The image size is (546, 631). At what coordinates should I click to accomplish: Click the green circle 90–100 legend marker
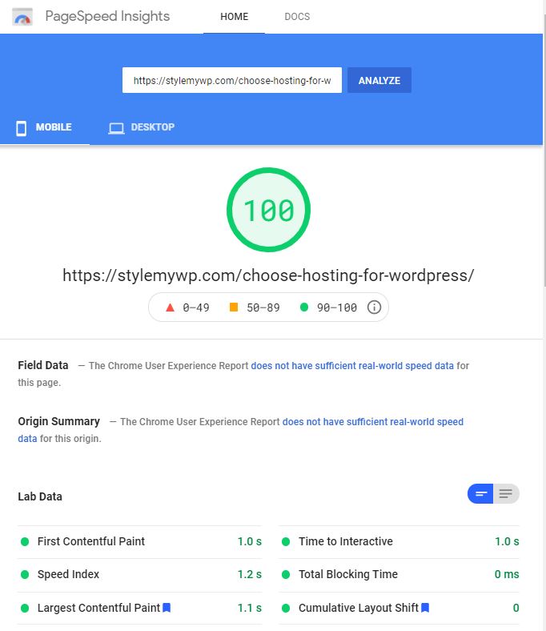(x=304, y=307)
